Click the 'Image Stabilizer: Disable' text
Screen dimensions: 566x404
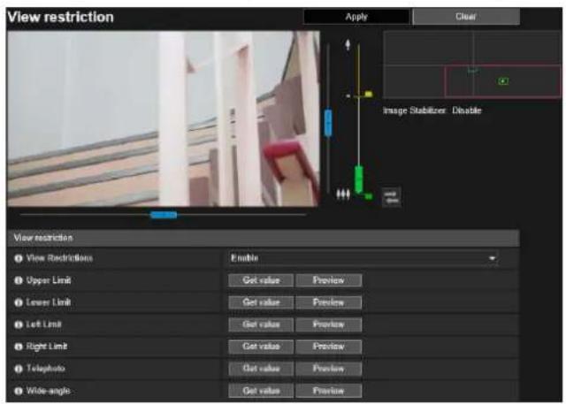click(432, 111)
